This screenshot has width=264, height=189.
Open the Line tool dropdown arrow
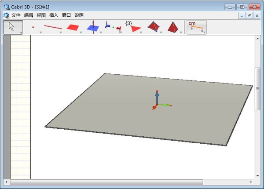(x=61, y=33)
